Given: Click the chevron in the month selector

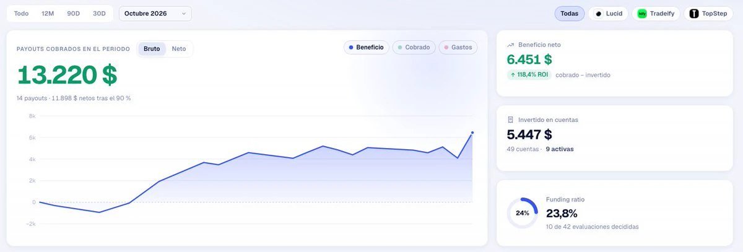Looking at the screenshot, I should click(x=183, y=14).
